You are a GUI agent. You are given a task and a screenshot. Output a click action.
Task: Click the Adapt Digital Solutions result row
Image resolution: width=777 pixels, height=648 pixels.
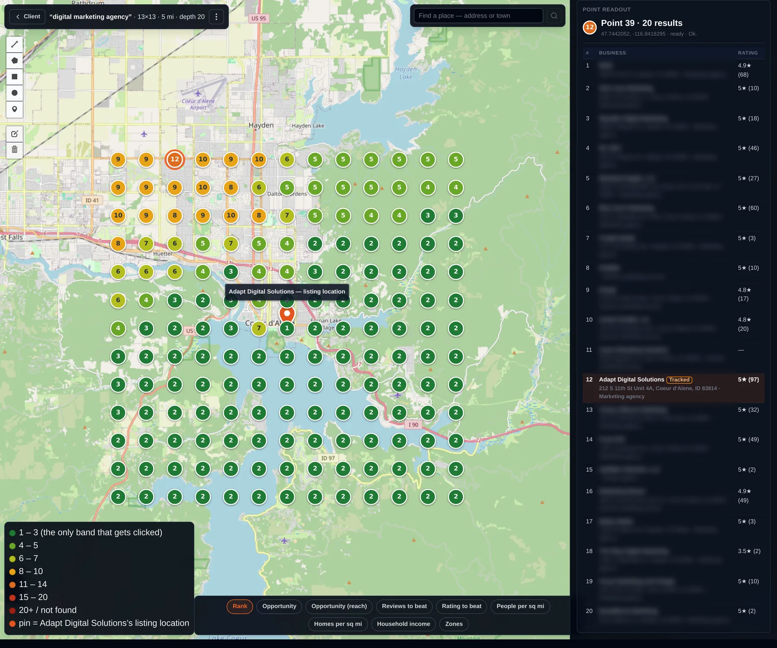673,388
